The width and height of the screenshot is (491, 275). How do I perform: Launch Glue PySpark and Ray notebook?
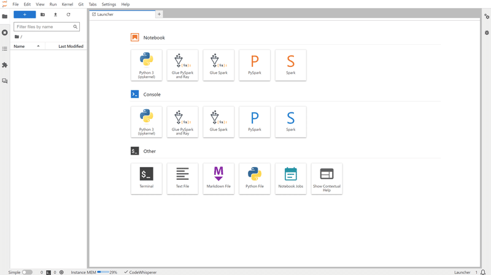(182, 65)
